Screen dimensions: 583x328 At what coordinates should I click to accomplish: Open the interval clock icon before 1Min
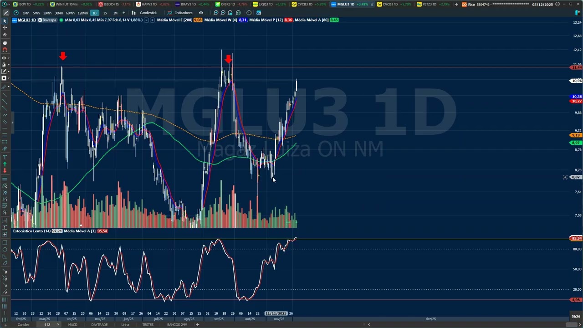(16, 13)
